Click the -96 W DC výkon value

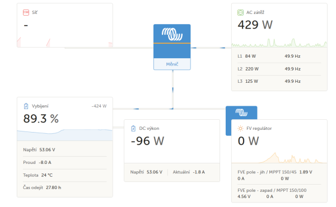pos(147,141)
